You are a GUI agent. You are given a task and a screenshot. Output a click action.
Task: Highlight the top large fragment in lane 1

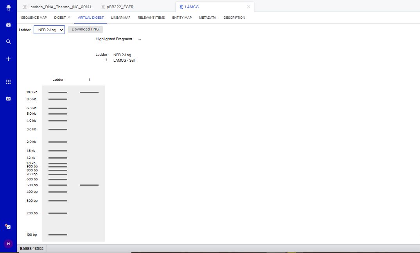click(x=89, y=93)
